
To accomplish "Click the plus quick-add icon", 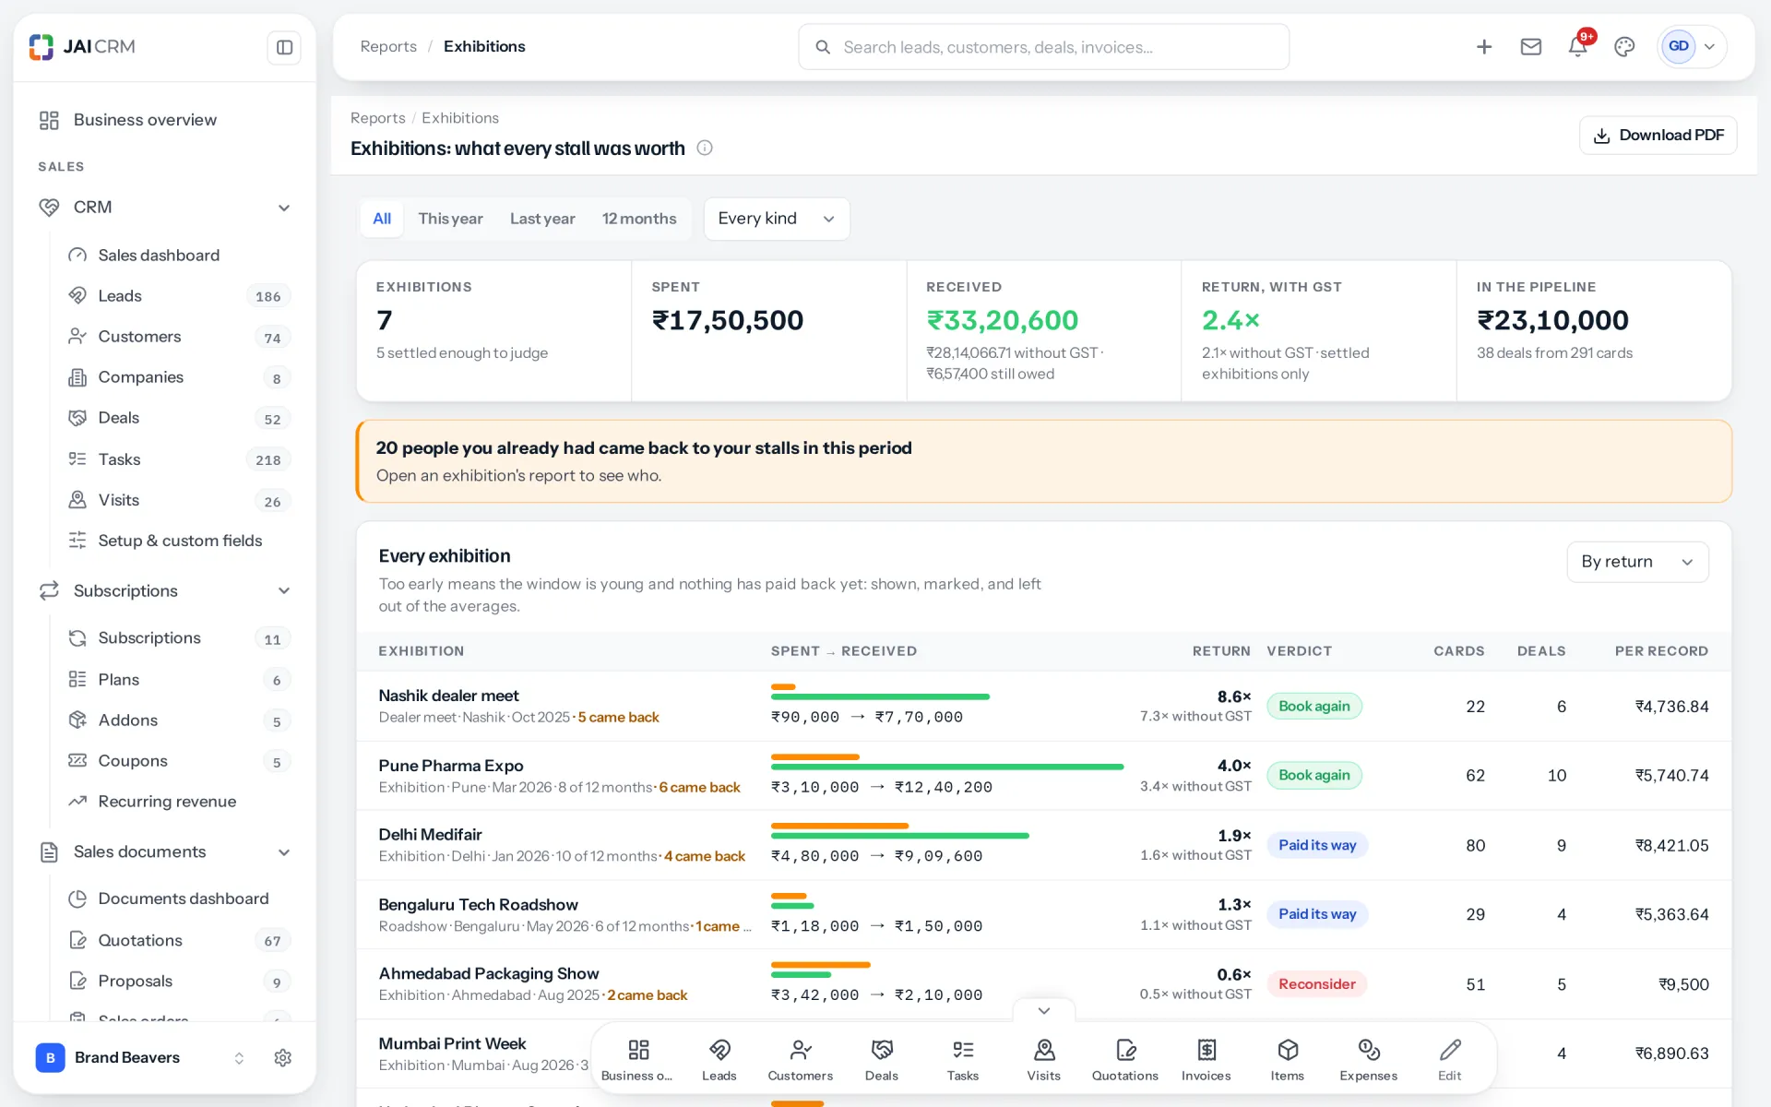I will click(1484, 47).
